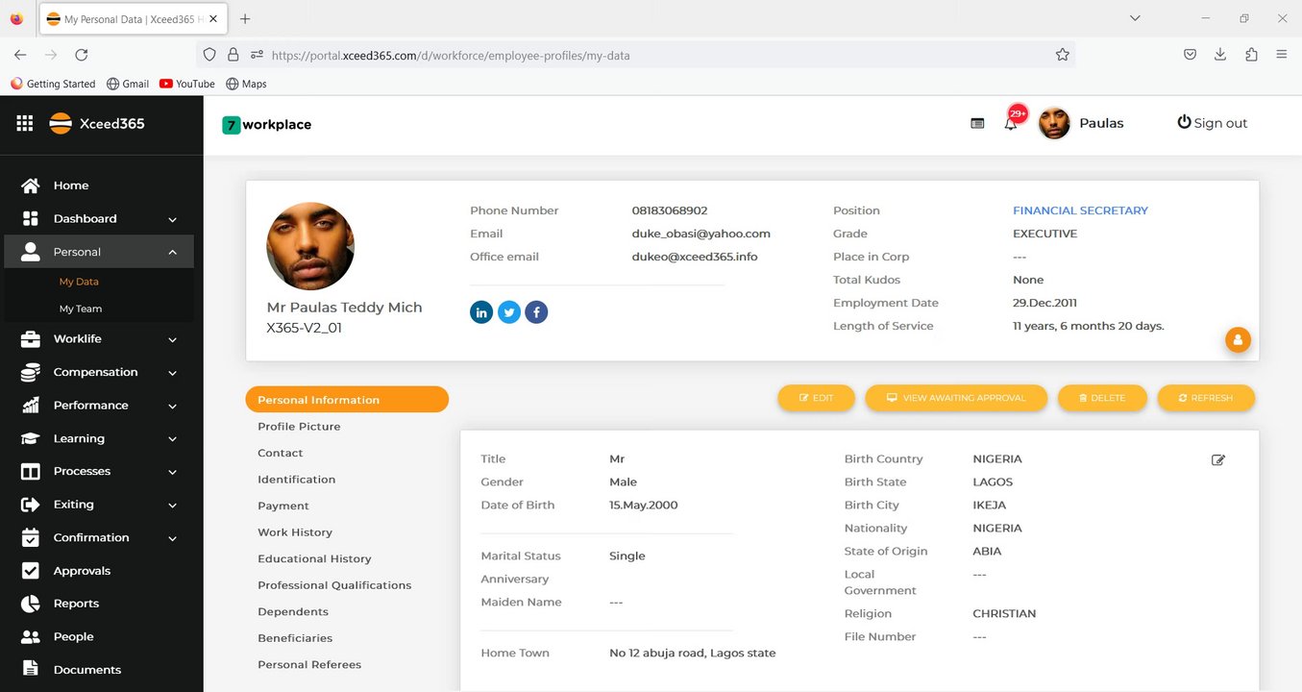Expand the Compensation menu

tap(172, 373)
